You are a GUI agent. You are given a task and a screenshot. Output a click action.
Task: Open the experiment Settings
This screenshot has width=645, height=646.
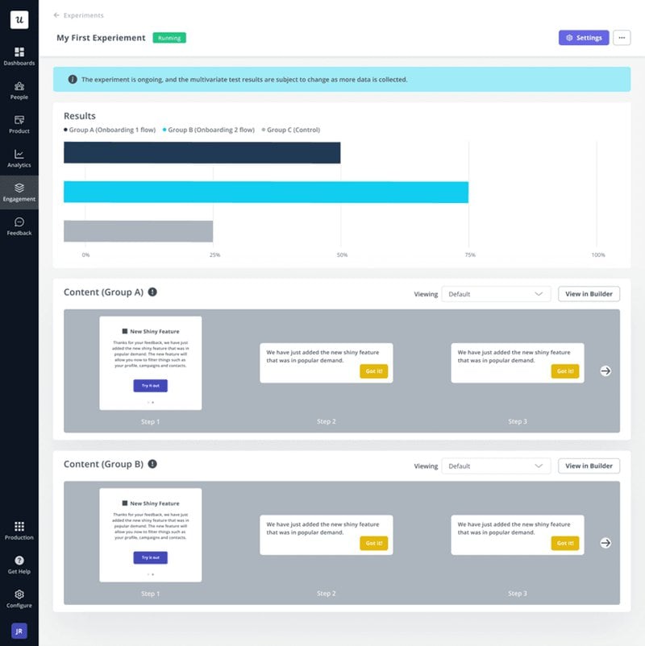click(583, 37)
